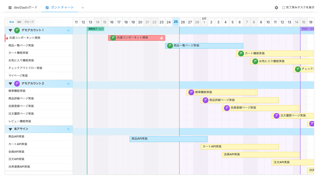The image size is (319, 180).
Task: Select グループ grouping option
Action: point(29,22)
